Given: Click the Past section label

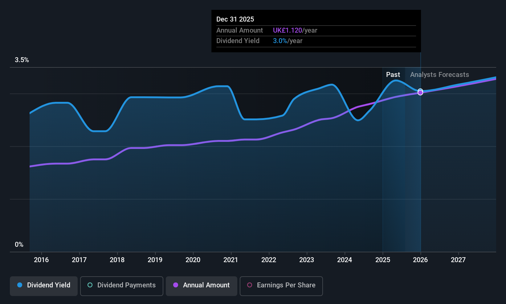Looking at the screenshot, I should pos(393,75).
